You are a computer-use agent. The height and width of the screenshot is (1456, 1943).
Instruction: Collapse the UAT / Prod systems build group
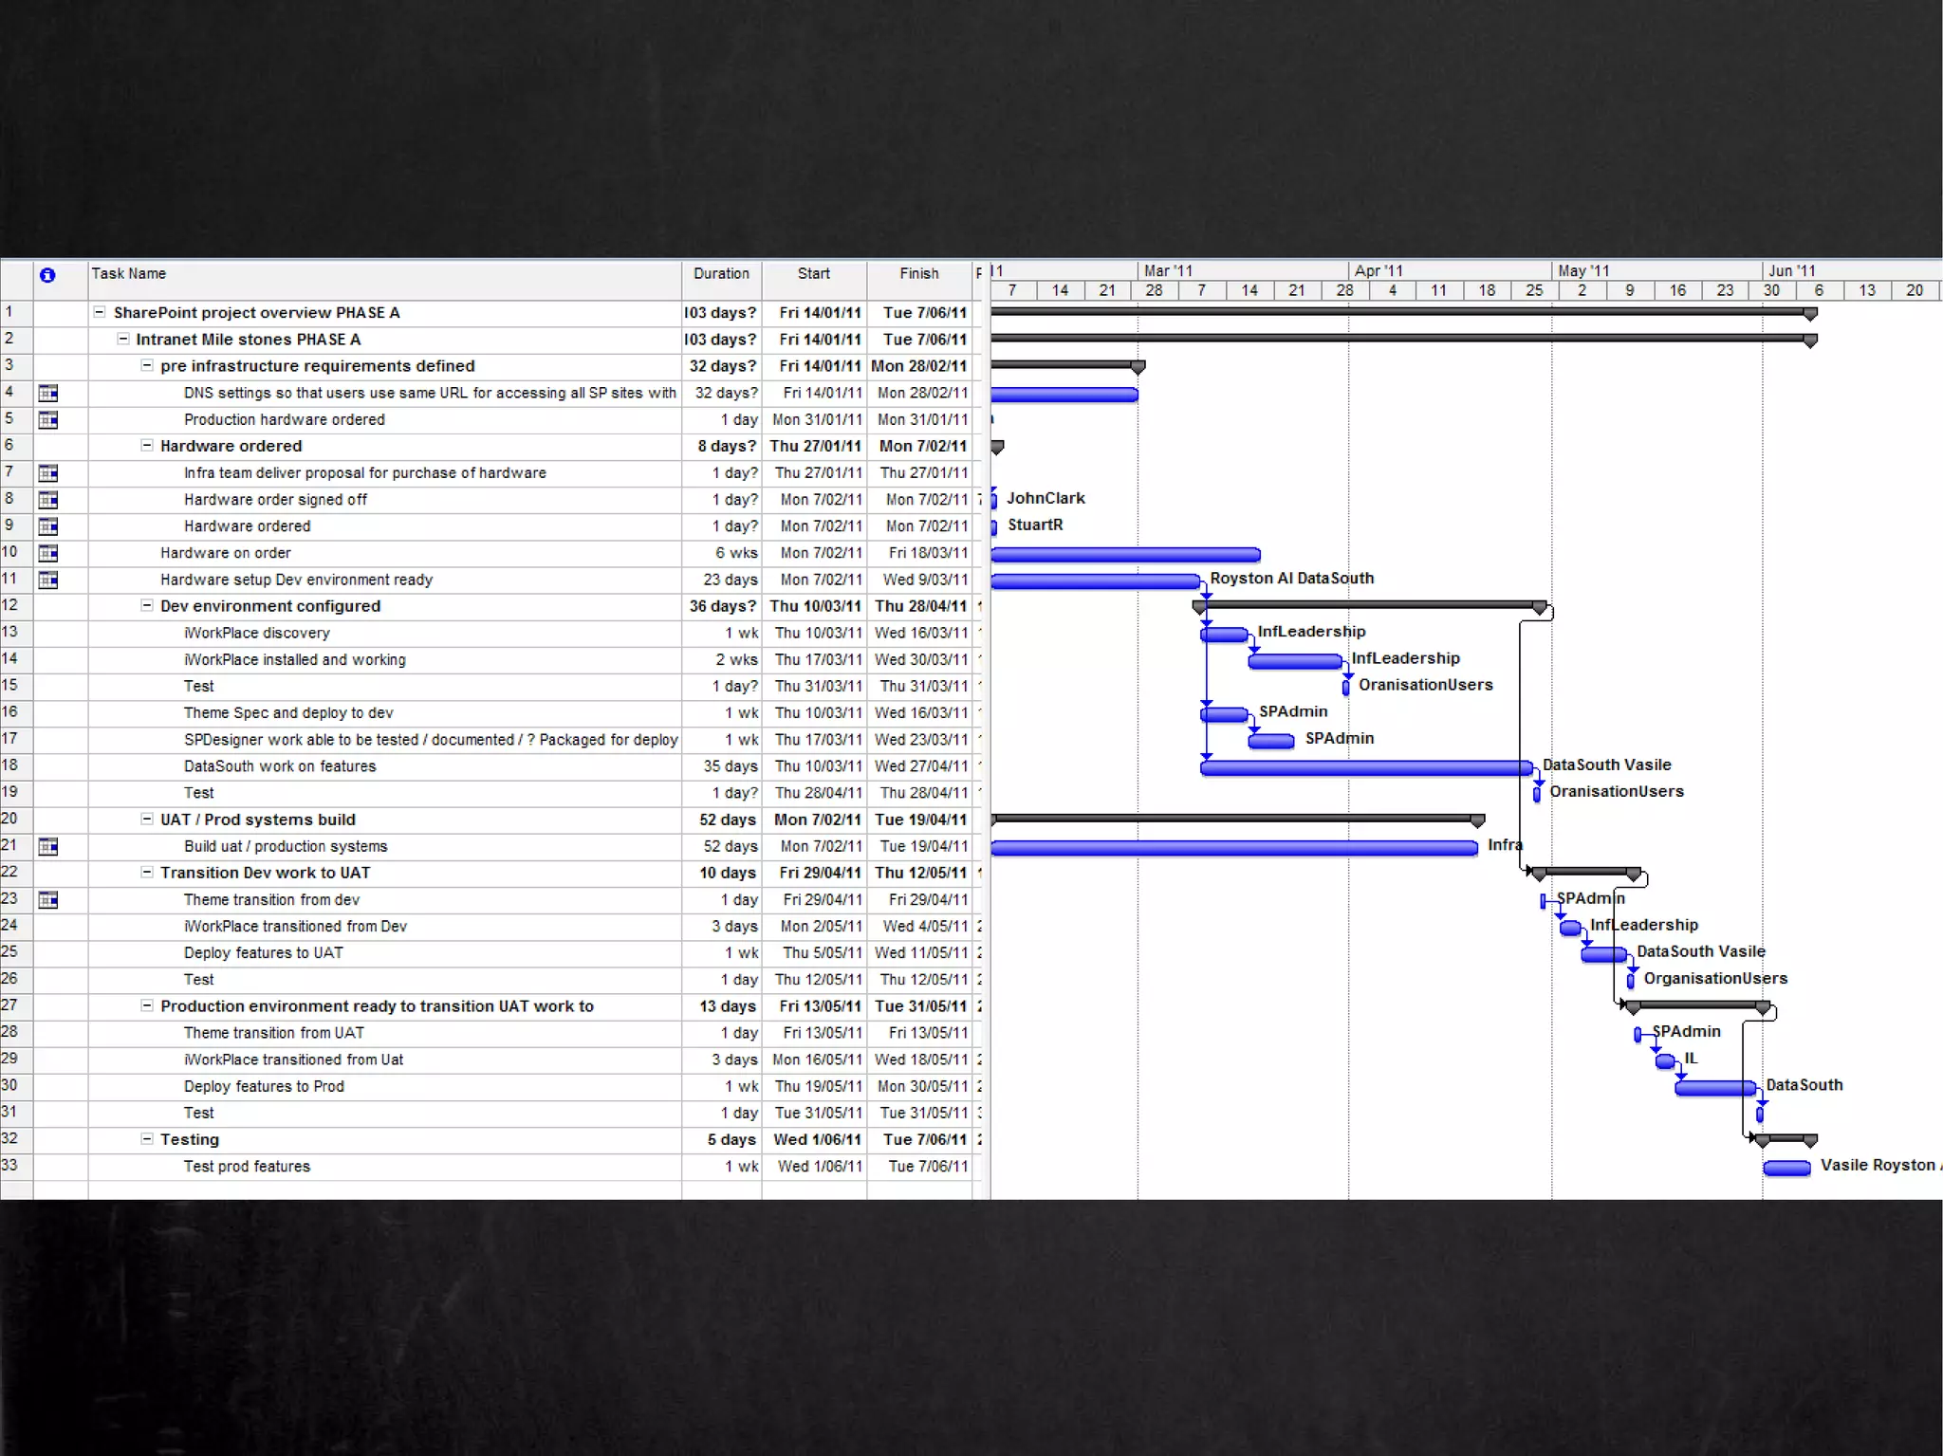pyautogui.click(x=147, y=819)
